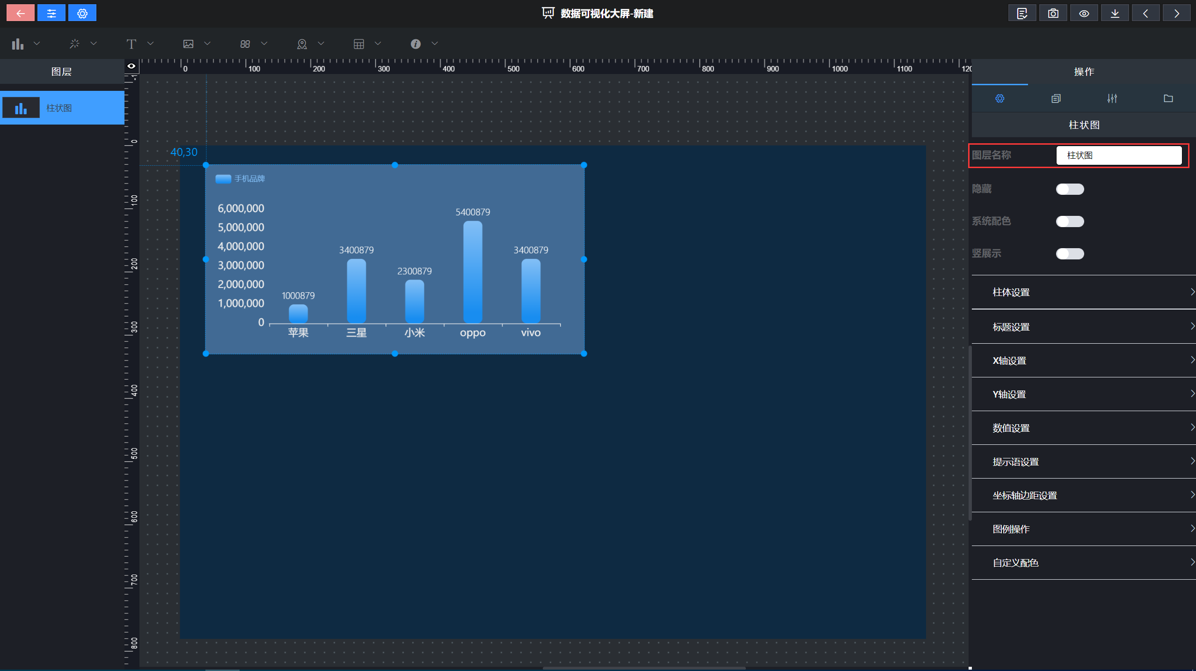Click the red back arrow button

[x=21, y=13]
